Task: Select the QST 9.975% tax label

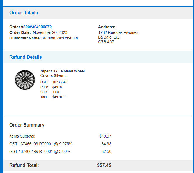Action: coord(41,144)
